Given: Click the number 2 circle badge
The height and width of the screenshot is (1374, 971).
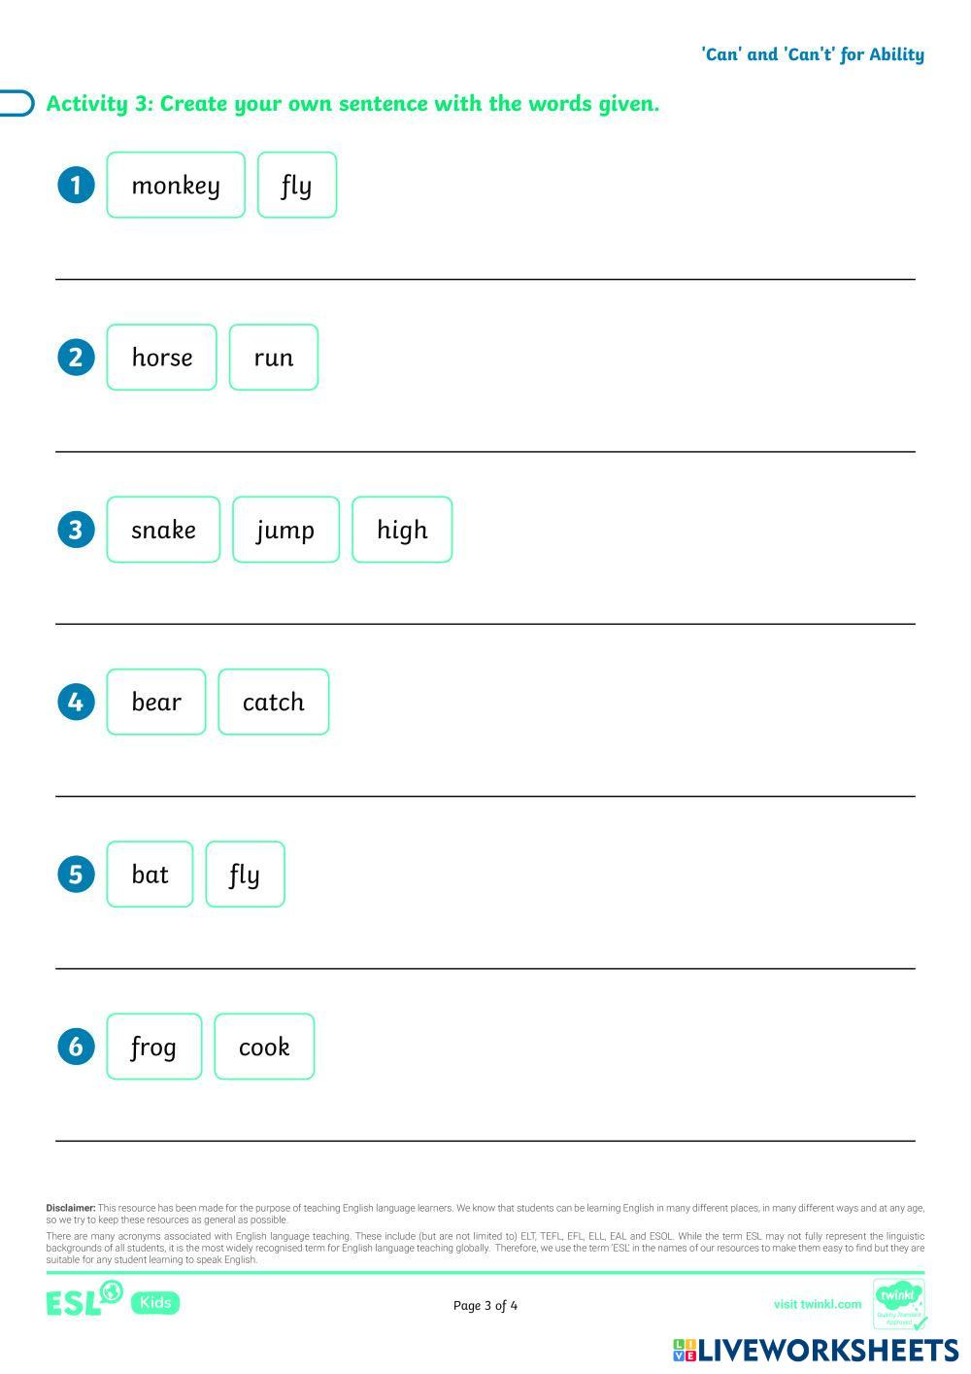Looking at the screenshot, I should point(77,357).
